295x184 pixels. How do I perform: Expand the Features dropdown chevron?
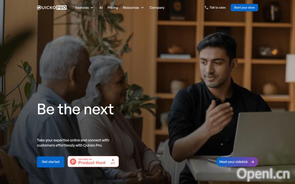pos(92,8)
